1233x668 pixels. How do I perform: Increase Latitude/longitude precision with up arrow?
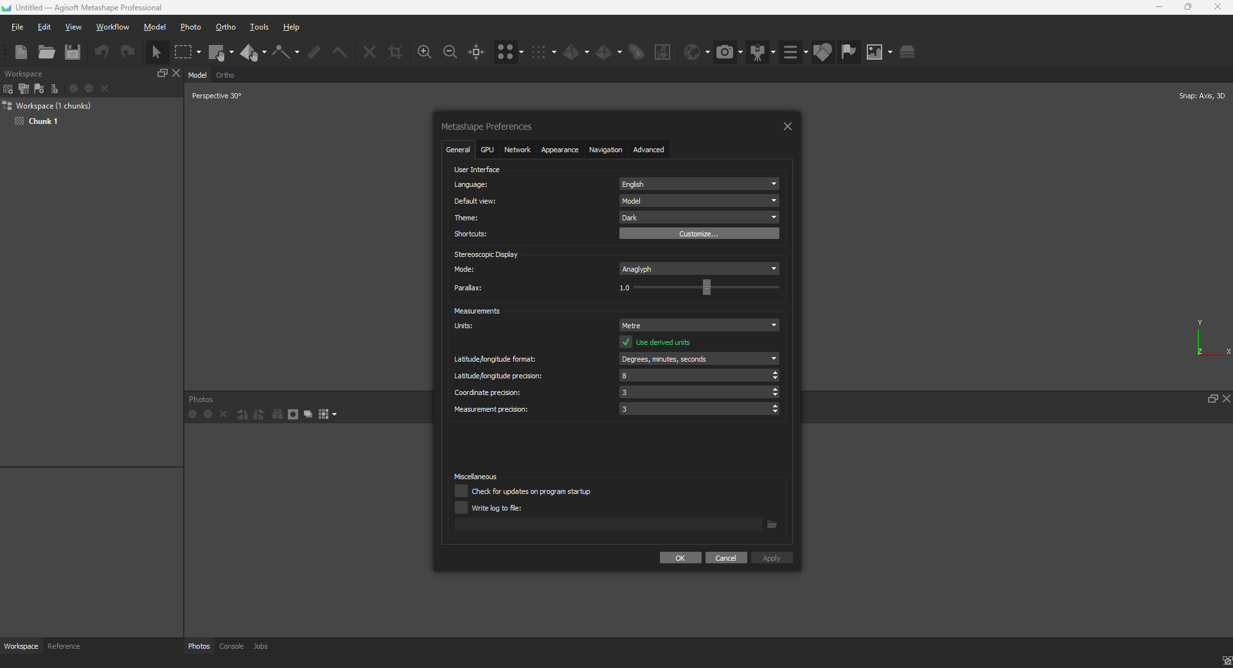click(776, 373)
